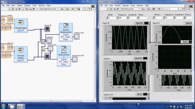Click FFT - (Peak) output of Spectral Measurements
195x109 pixels.
66,37
